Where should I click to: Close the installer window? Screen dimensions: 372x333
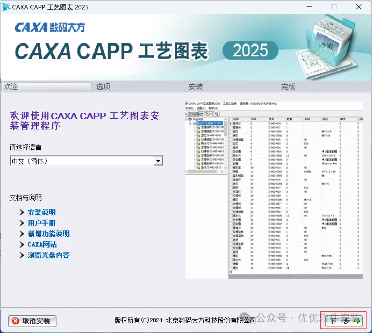[x=359, y=7]
